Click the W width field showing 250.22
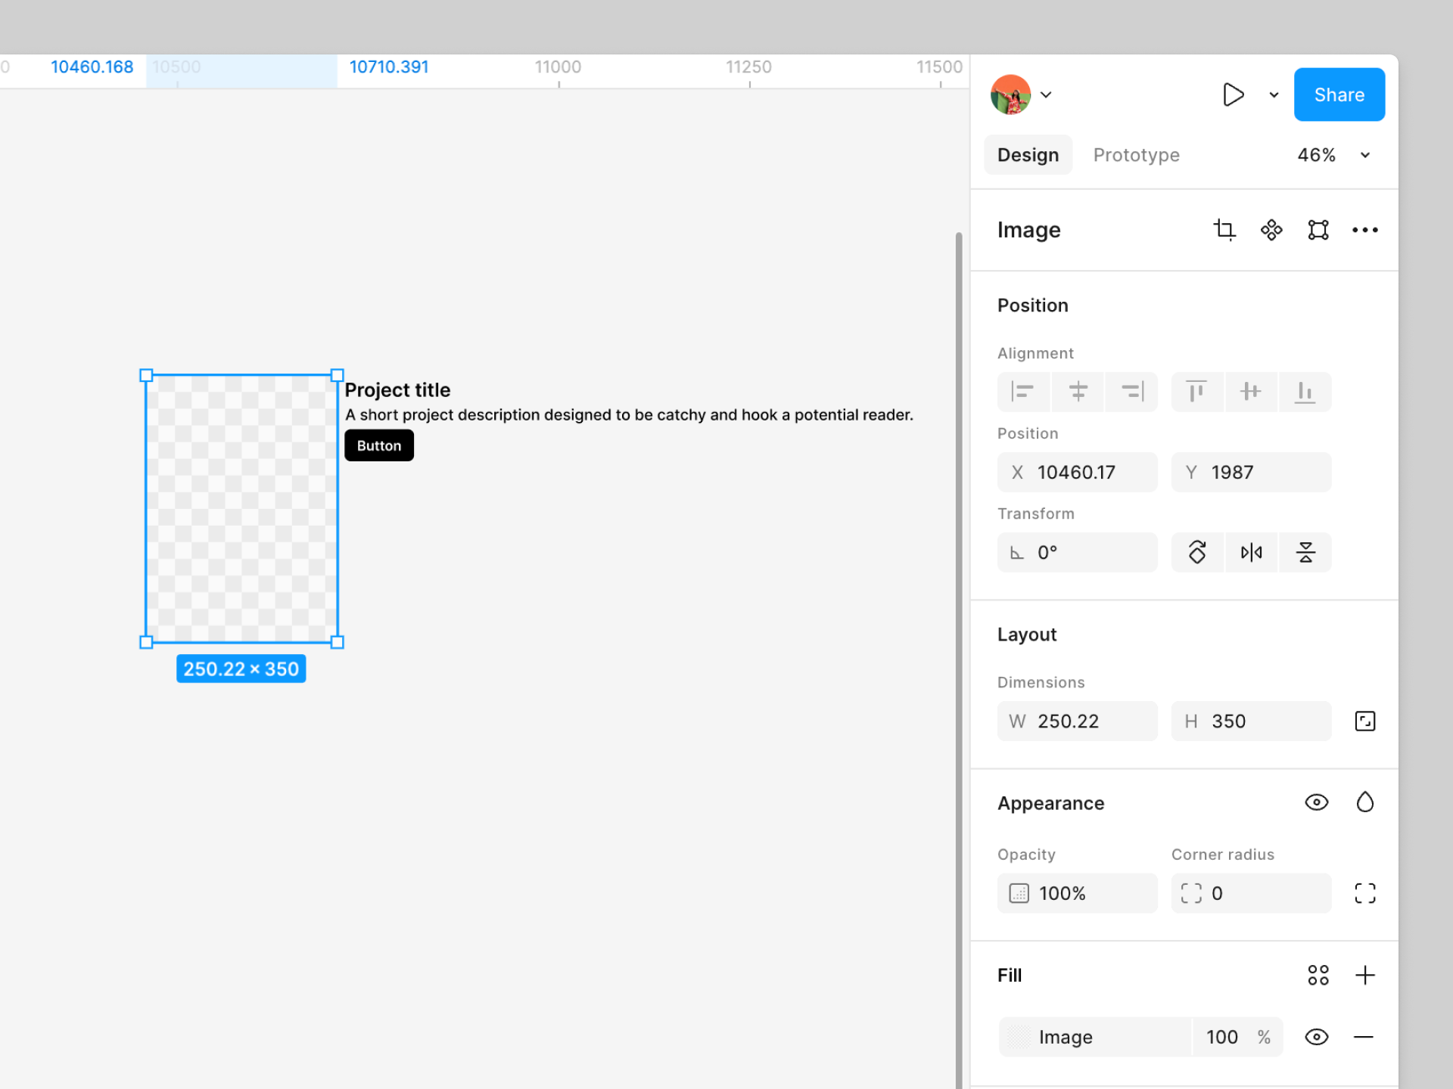The width and height of the screenshot is (1453, 1089). [x=1078, y=721]
